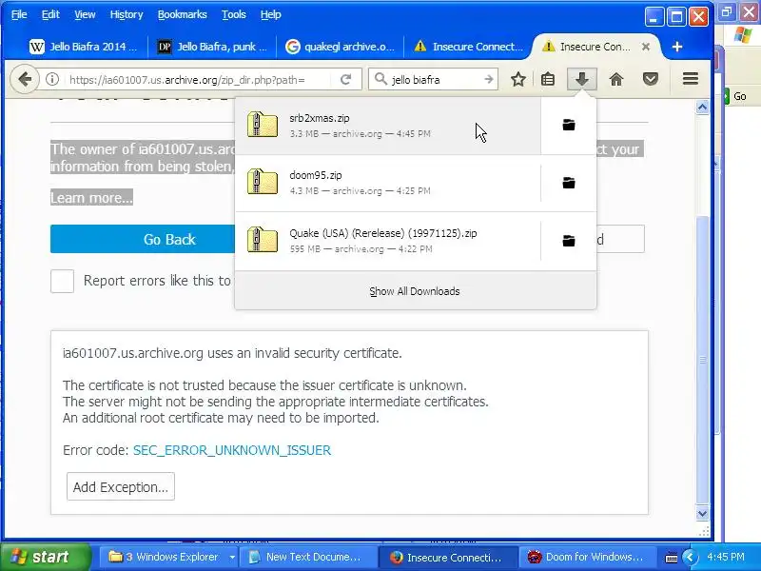761x571 pixels.
Task: Open the View menu
Action: tap(85, 14)
